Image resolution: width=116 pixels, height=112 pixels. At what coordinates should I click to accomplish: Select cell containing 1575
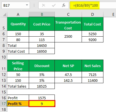pyautogui.click(x=42, y=98)
